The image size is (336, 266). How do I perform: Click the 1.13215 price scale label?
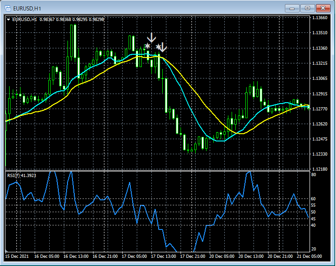[x=320, y=63]
